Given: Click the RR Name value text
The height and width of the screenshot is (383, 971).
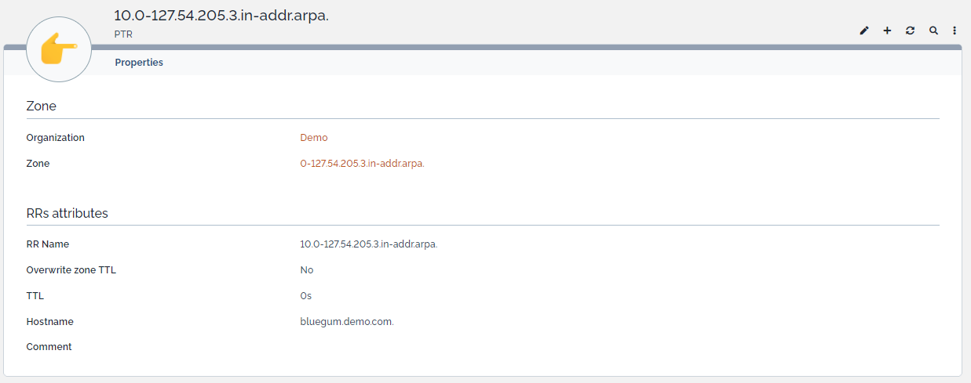Looking at the screenshot, I should (x=368, y=244).
